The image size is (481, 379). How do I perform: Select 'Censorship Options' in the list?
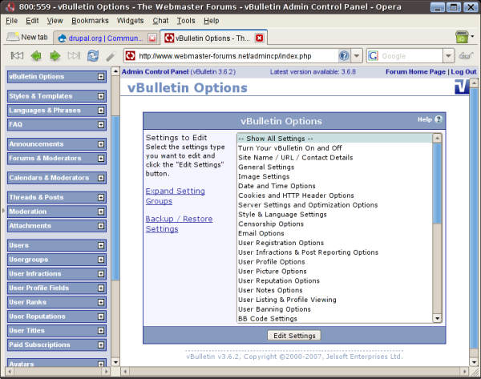(334, 224)
